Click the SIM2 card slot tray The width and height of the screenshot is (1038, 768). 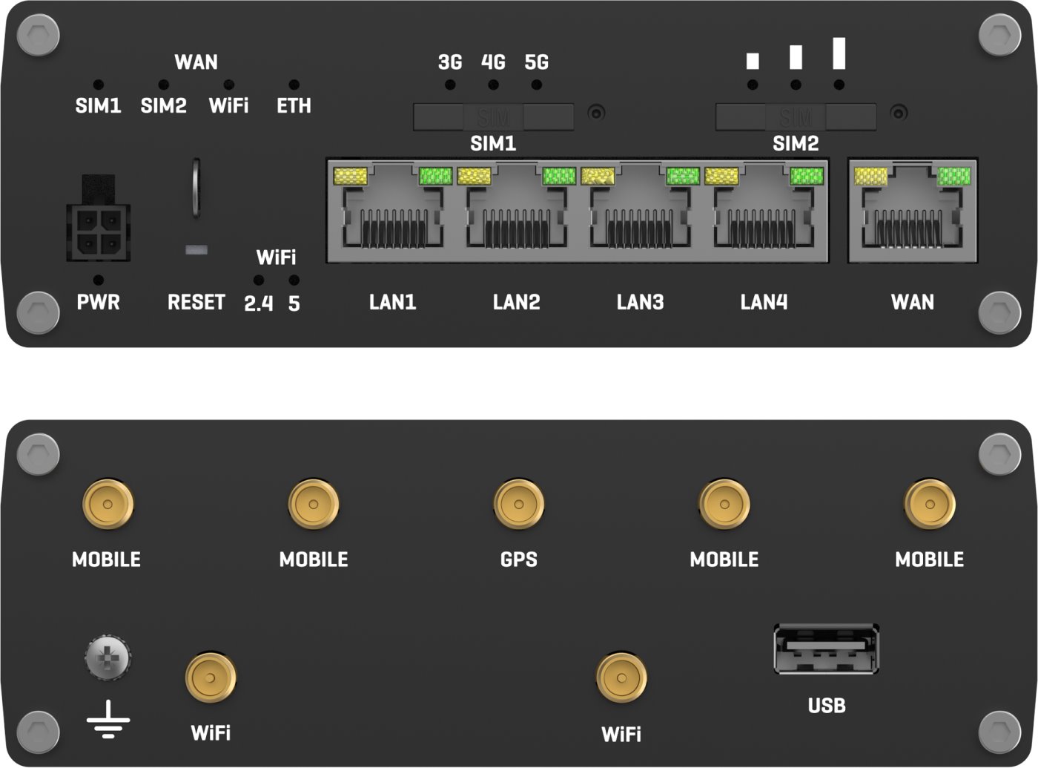(x=796, y=117)
